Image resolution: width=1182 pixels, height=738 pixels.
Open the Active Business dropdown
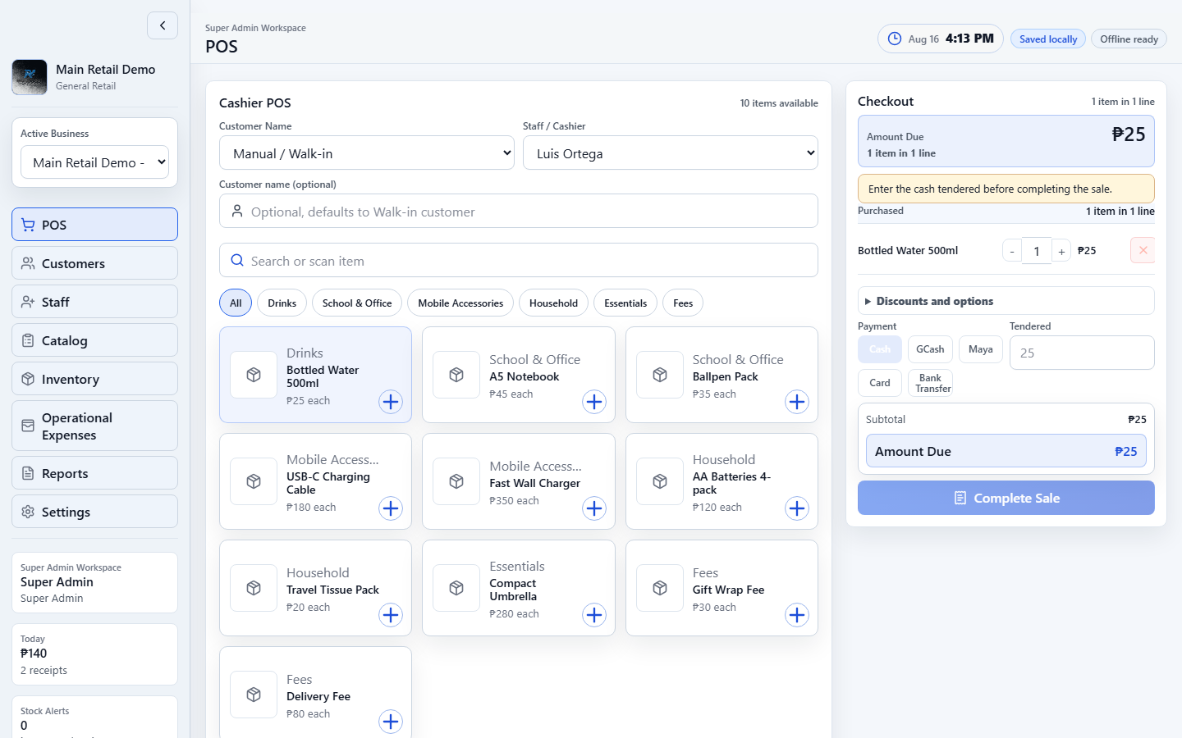tap(94, 162)
